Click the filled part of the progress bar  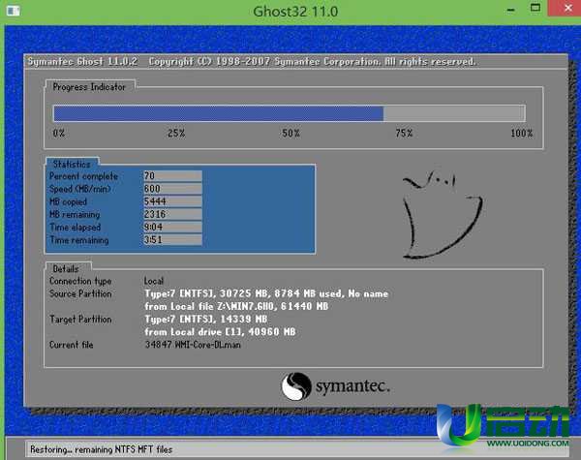(x=218, y=113)
